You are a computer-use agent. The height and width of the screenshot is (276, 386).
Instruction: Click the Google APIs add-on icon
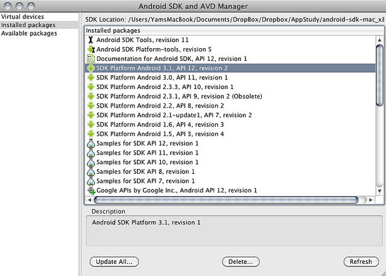(91, 191)
